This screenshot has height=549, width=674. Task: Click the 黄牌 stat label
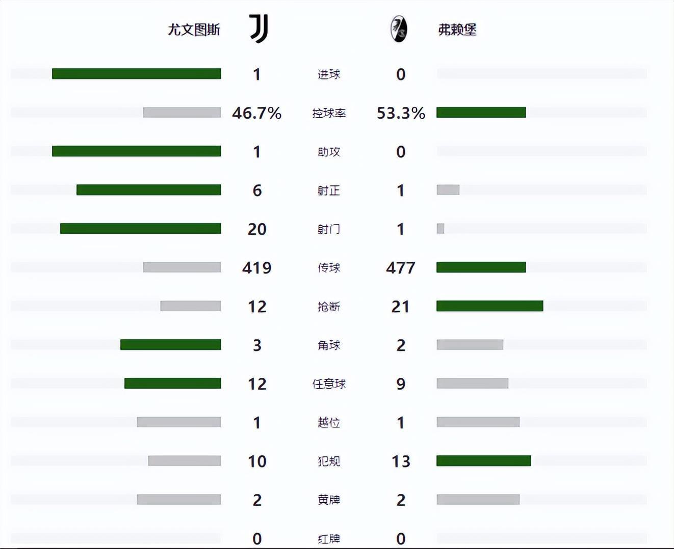point(329,500)
